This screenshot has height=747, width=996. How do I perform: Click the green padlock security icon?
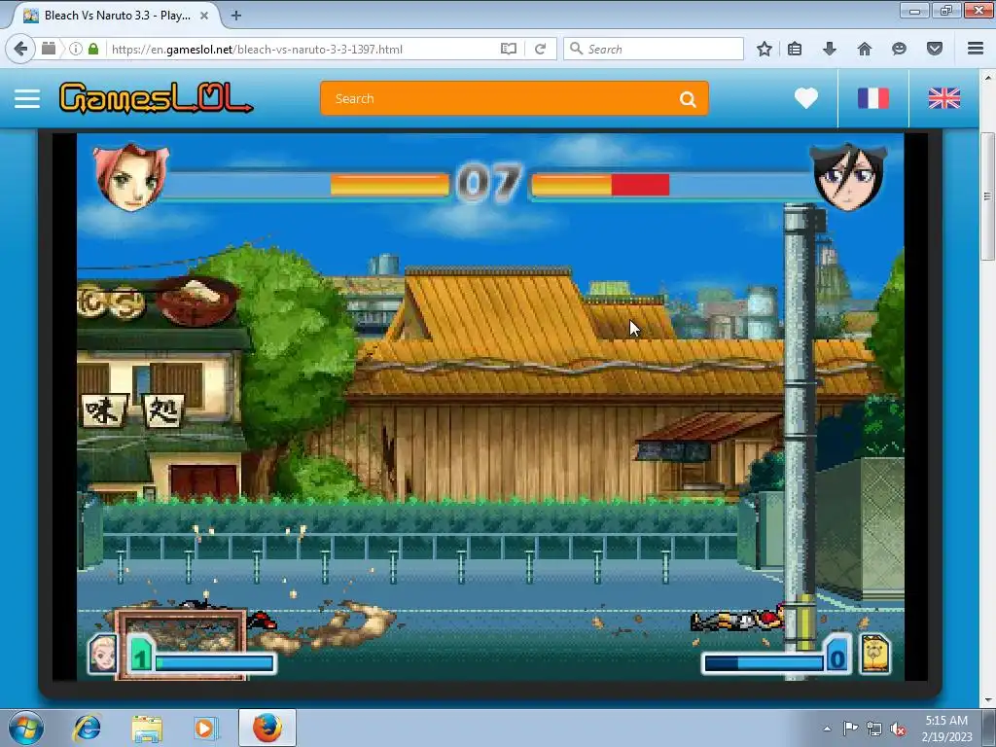(93, 49)
